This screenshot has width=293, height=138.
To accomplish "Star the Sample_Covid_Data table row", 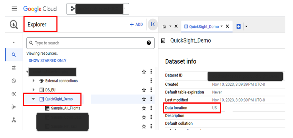I will coord(144,117).
